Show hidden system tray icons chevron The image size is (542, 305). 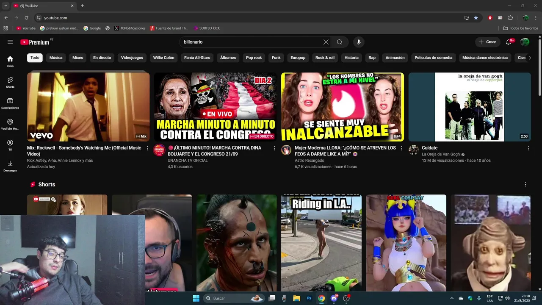[451, 298]
